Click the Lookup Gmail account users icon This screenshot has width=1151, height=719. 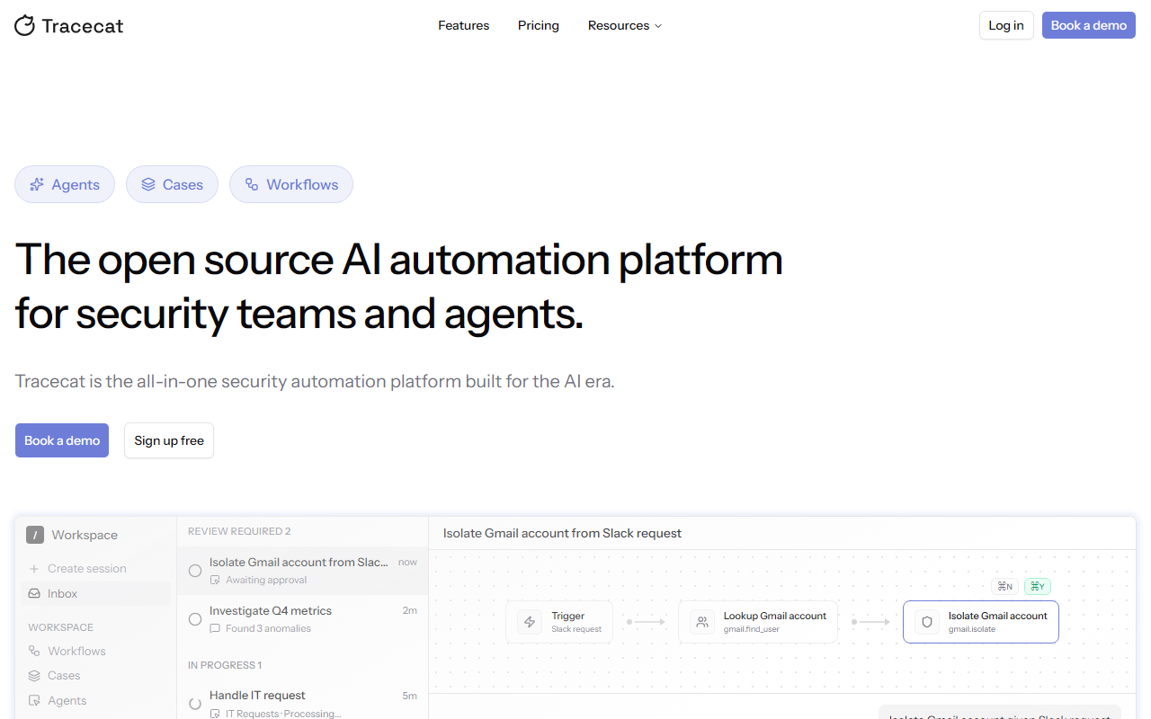[x=701, y=622]
